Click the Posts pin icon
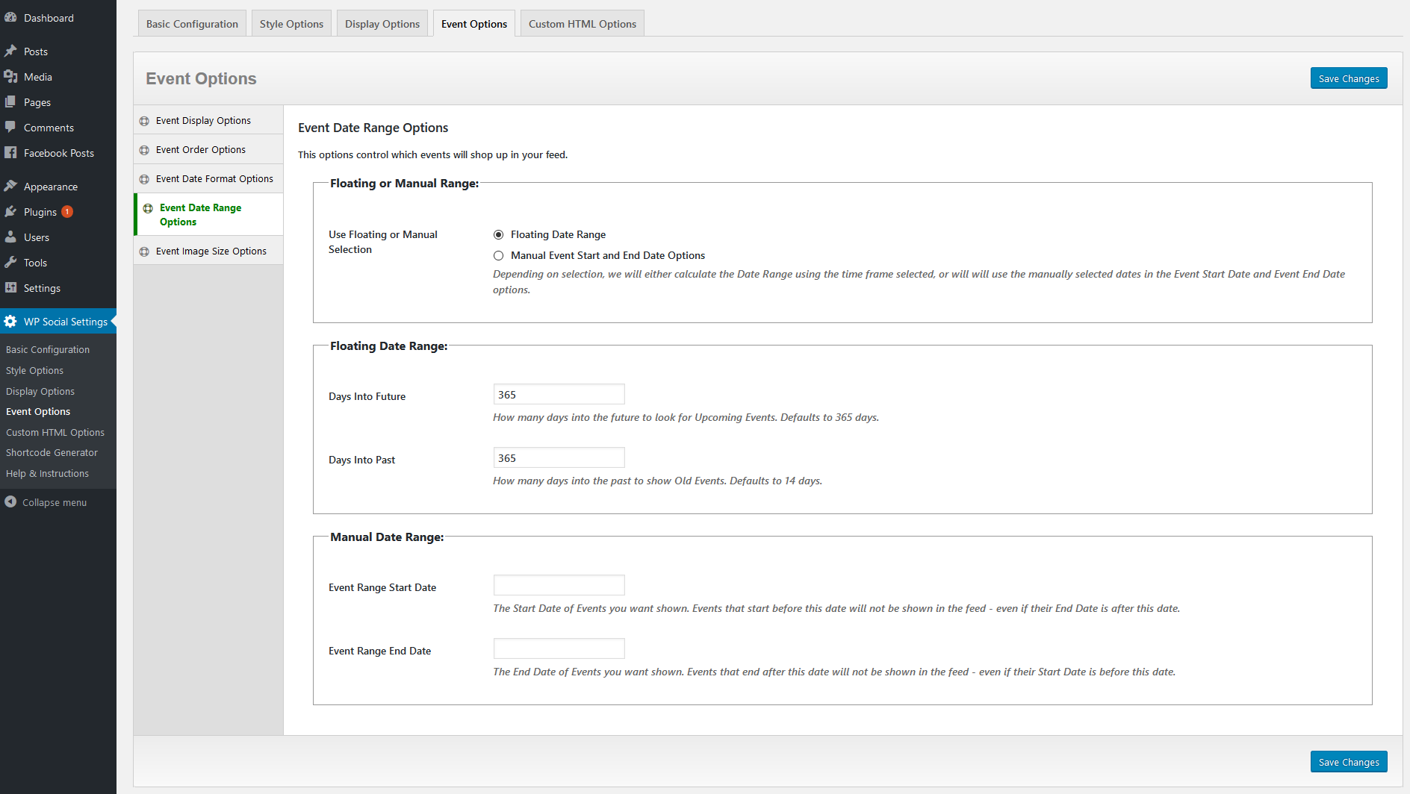Screen dimensions: 1410x794 (10, 51)
